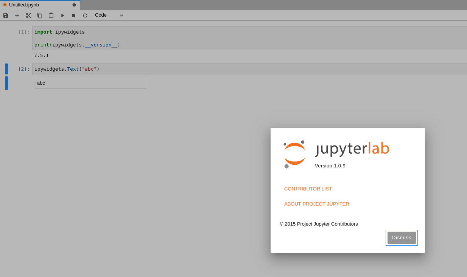This screenshot has width=467, height=277.
Task: Paste cells from the clipboard
Action: coord(51,15)
